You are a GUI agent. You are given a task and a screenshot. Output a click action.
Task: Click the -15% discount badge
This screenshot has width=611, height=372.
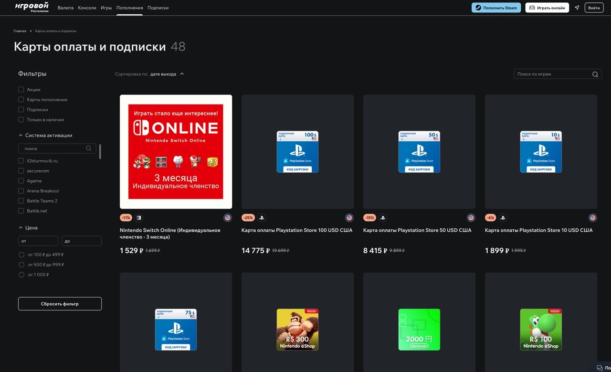(369, 217)
